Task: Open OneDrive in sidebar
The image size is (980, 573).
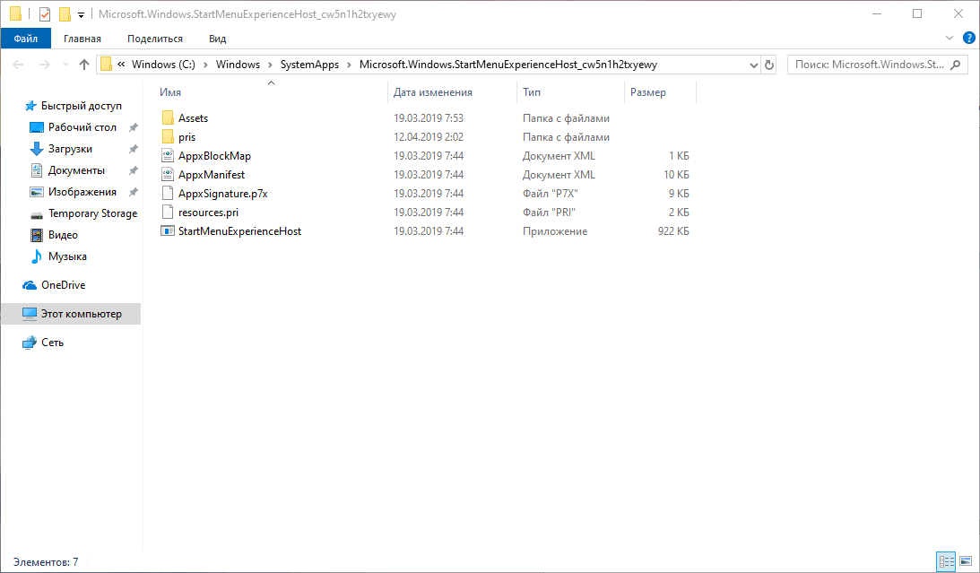Action: pyautogui.click(x=63, y=285)
